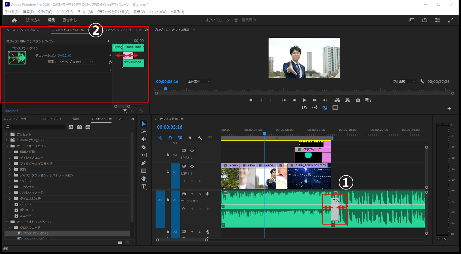This screenshot has height=254, width=461.
Task: Click the Home icon
Action: pyautogui.click(x=14, y=20)
